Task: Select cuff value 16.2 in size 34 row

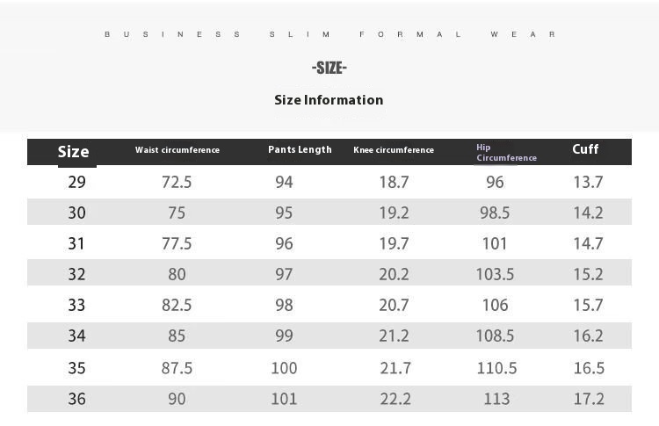Action: tap(589, 336)
